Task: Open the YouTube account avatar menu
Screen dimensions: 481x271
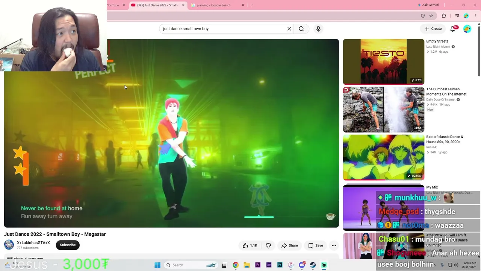Action: [x=467, y=29]
